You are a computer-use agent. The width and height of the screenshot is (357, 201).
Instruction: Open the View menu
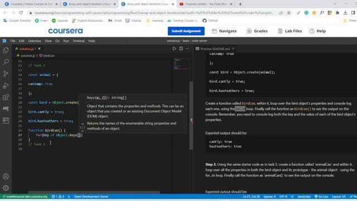click(x=48, y=41)
